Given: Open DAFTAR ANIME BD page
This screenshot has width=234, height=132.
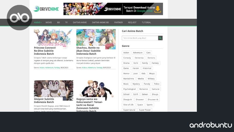Looking at the screenshot, I should (100, 23).
